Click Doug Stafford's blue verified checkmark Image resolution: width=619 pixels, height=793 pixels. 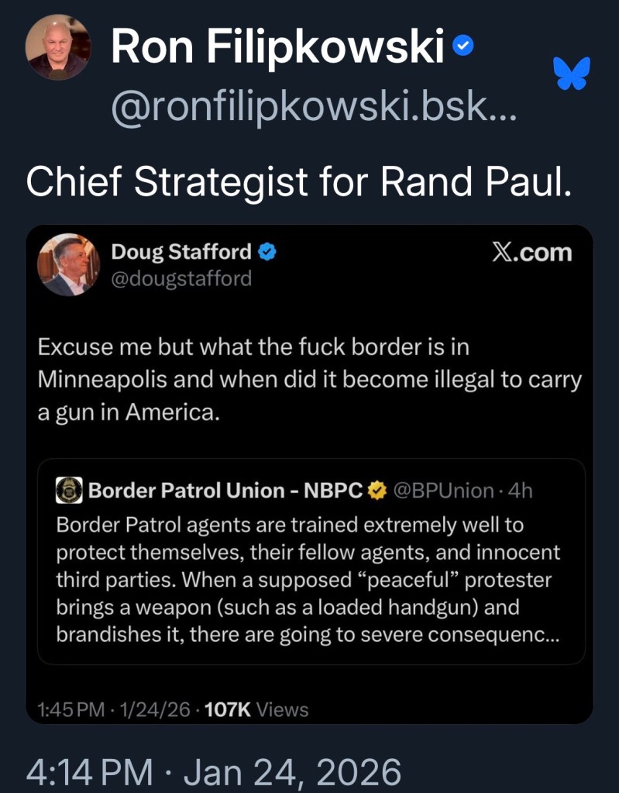(267, 251)
